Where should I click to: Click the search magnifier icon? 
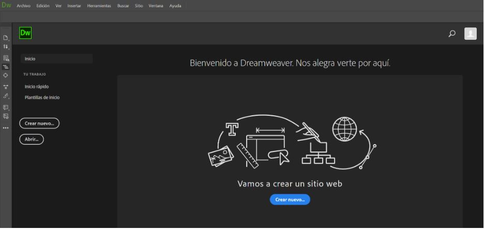tap(452, 34)
